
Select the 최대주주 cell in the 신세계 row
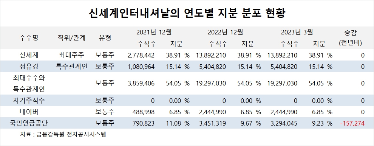(71, 55)
